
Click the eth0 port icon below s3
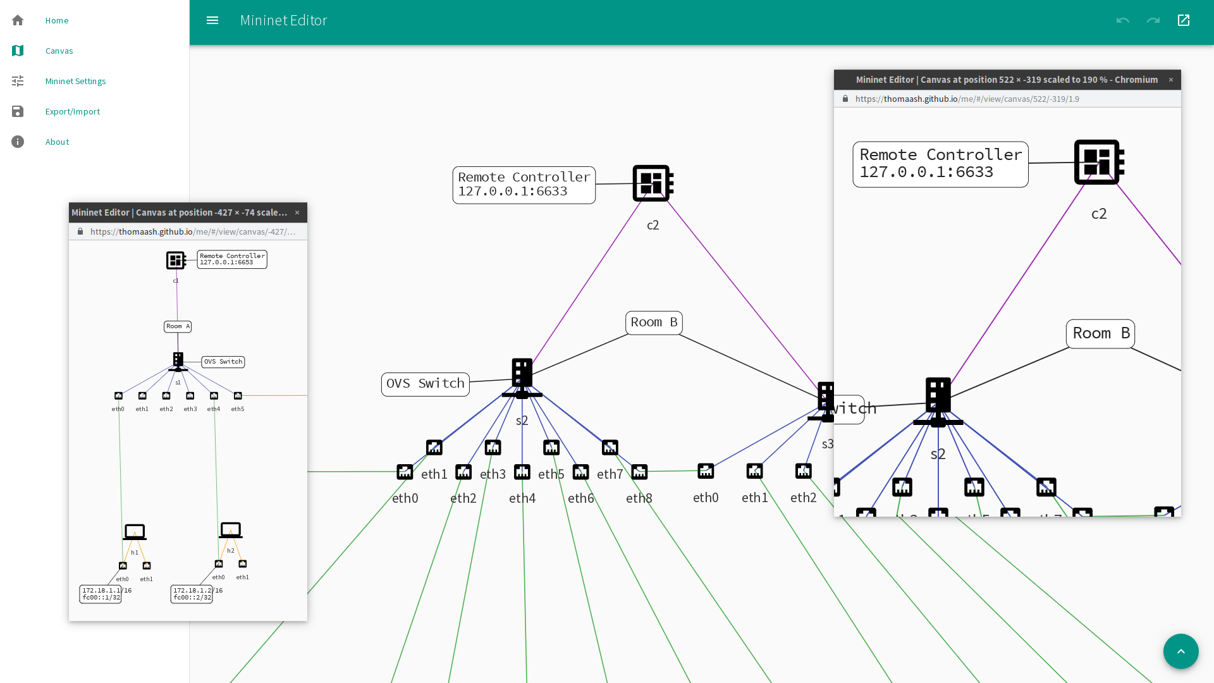706,471
